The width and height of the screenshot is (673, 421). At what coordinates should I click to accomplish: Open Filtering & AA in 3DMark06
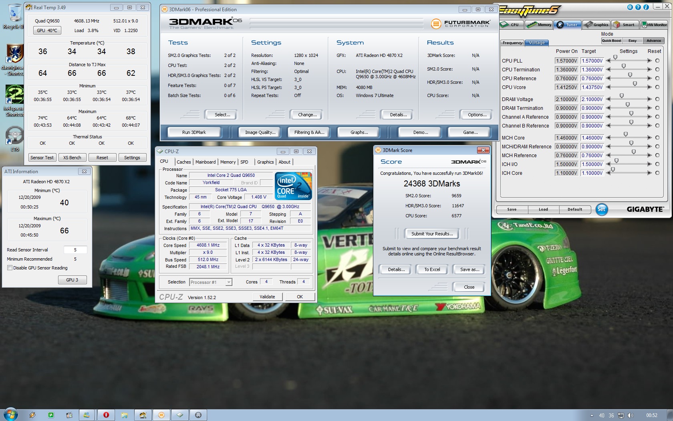point(309,132)
